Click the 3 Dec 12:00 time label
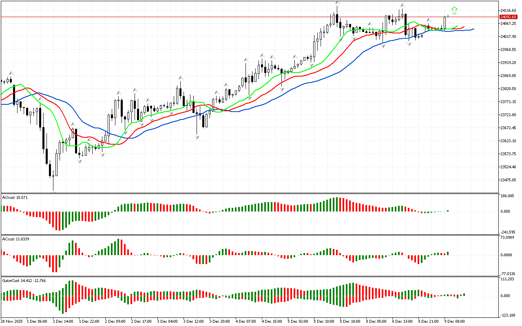522x326 pixels. coord(193,321)
